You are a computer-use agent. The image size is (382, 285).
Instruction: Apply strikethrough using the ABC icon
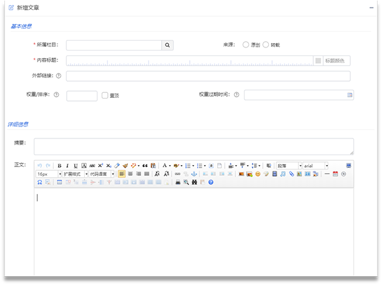(x=92, y=166)
